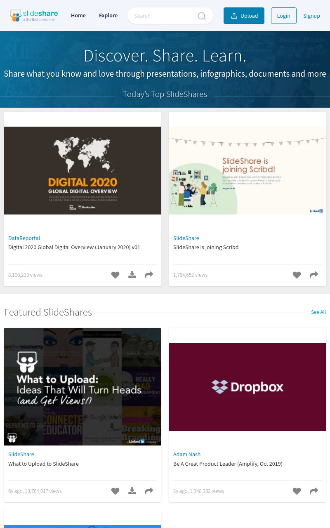Share the SlideShare is joining Scribd slideshow
The width and height of the screenshot is (330, 528).
[314, 275]
